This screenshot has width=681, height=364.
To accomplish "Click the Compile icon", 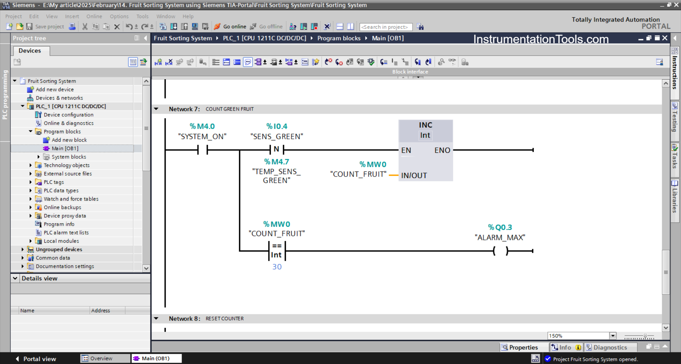I will pos(163,27).
